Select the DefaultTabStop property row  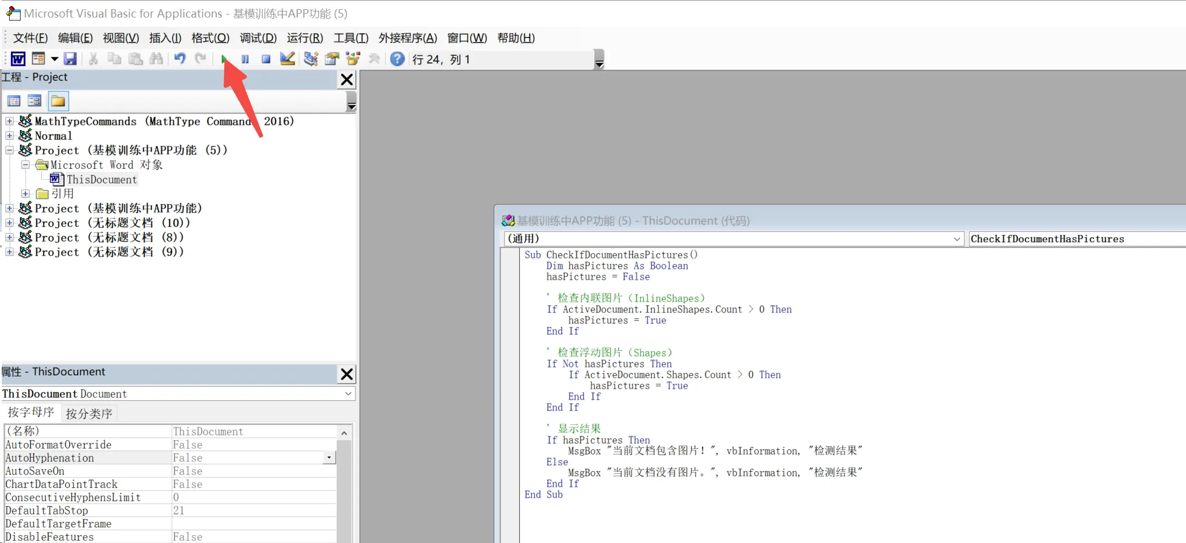pos(170,510)
